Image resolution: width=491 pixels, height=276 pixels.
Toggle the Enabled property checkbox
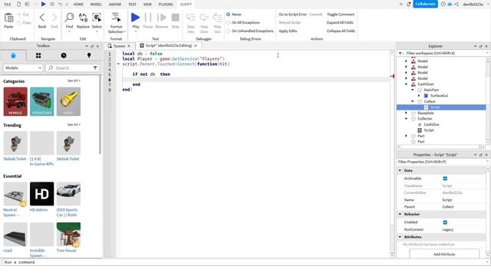445,222
